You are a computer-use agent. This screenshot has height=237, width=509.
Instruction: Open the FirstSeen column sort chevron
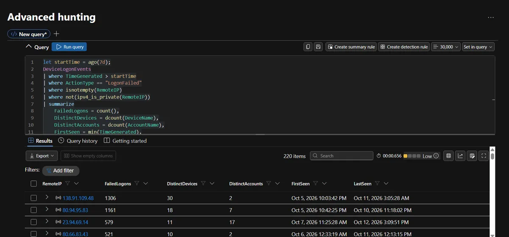click(324, 183)
